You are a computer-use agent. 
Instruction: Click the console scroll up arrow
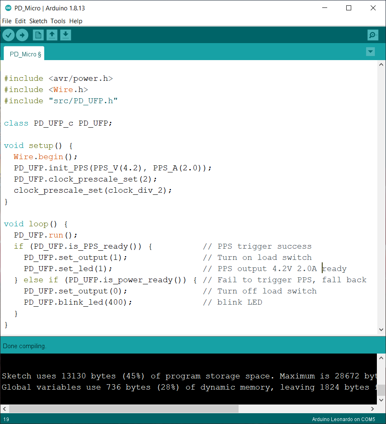click(381, 358)
